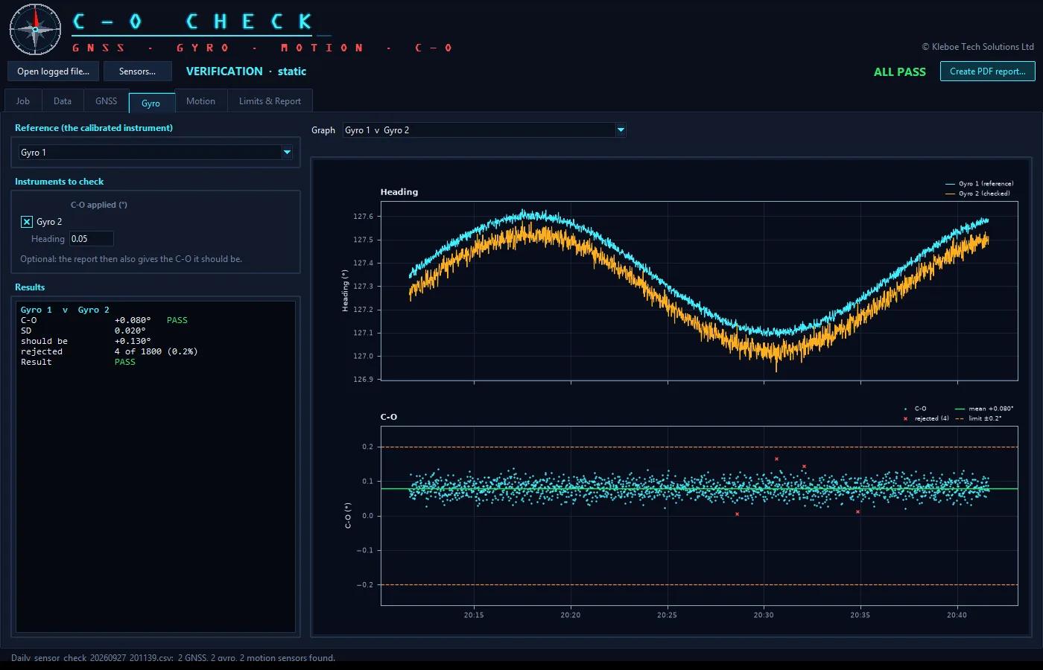Go to the Motion tab
This screenshot has height=670, width=1043.
click(200, 101)
